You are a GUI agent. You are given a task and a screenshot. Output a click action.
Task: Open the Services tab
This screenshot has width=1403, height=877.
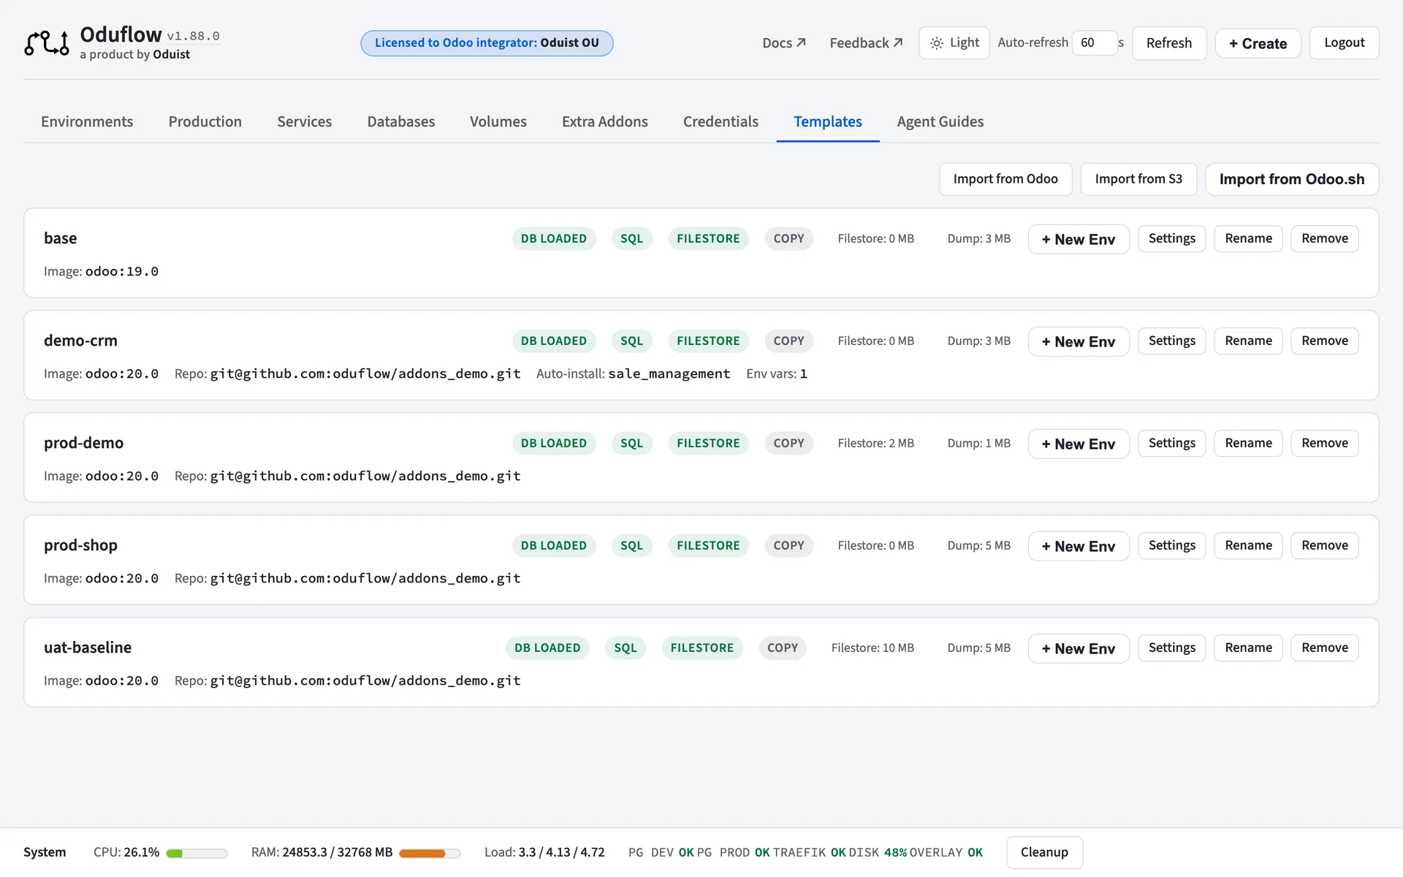[x=304, y=121]
